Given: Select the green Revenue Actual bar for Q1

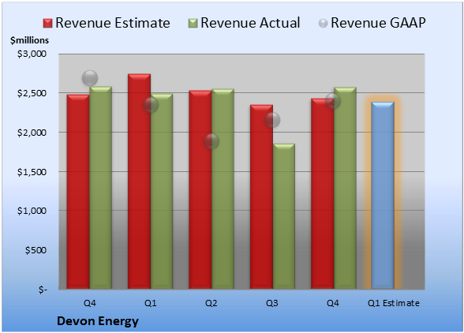Looking at the screenshot, I should [162, 191].
